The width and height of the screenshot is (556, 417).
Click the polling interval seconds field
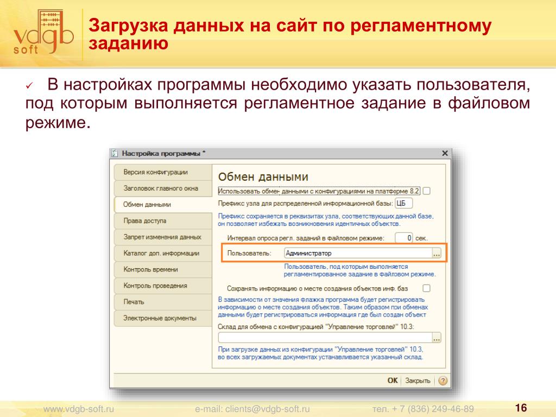click(403, 238)
